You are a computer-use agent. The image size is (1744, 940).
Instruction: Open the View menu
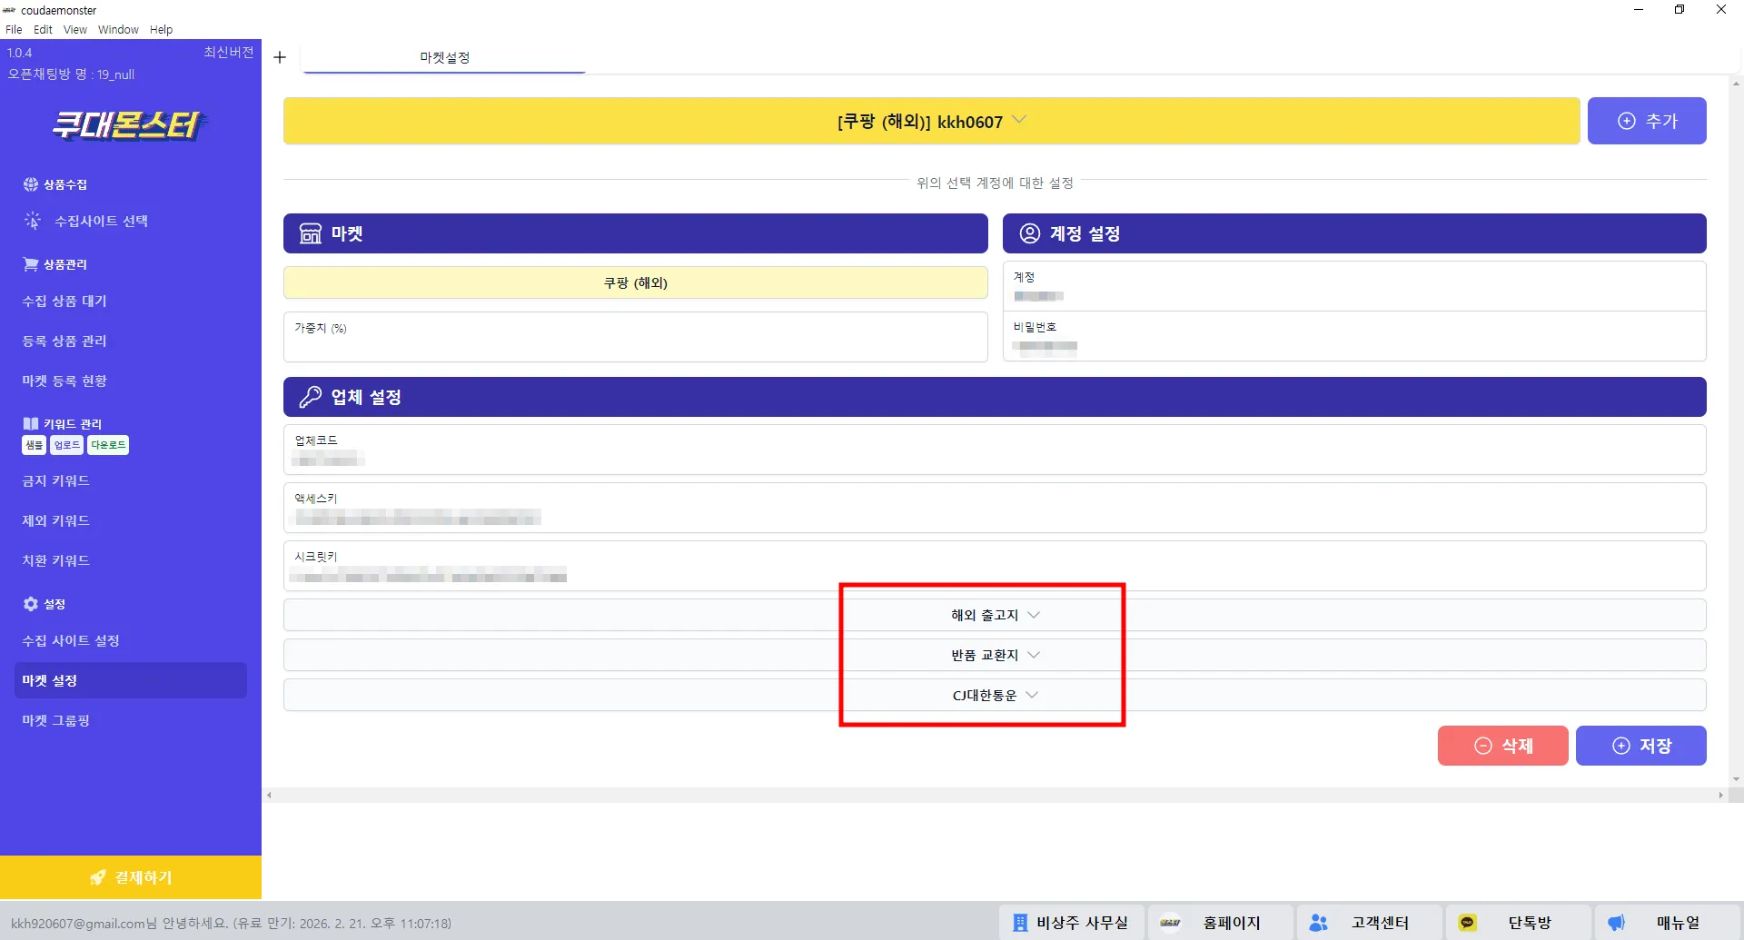pyautogui.click(x=75, y=29)
